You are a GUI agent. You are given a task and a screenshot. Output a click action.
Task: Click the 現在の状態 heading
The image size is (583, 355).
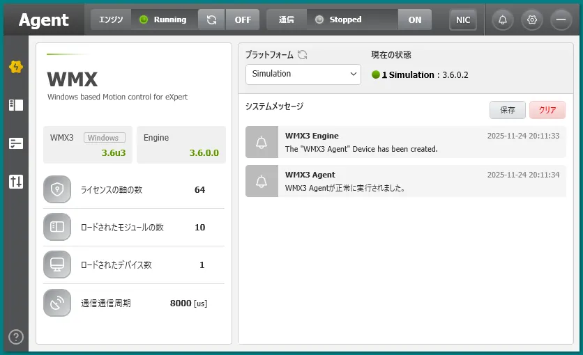(391, 55)
